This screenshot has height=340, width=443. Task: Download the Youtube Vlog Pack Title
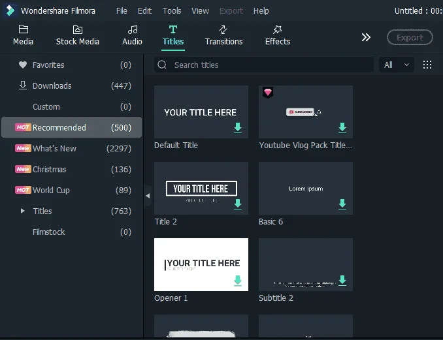tap(342, 127)
